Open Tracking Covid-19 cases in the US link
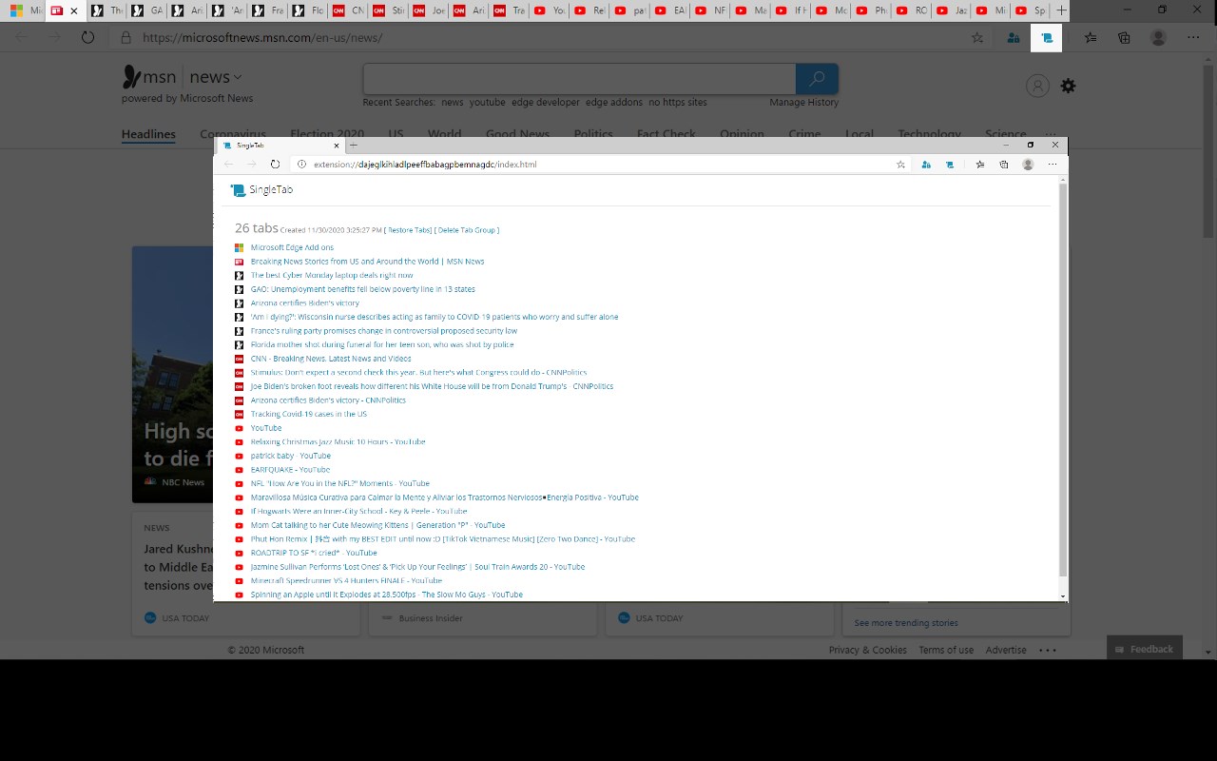 309,414
